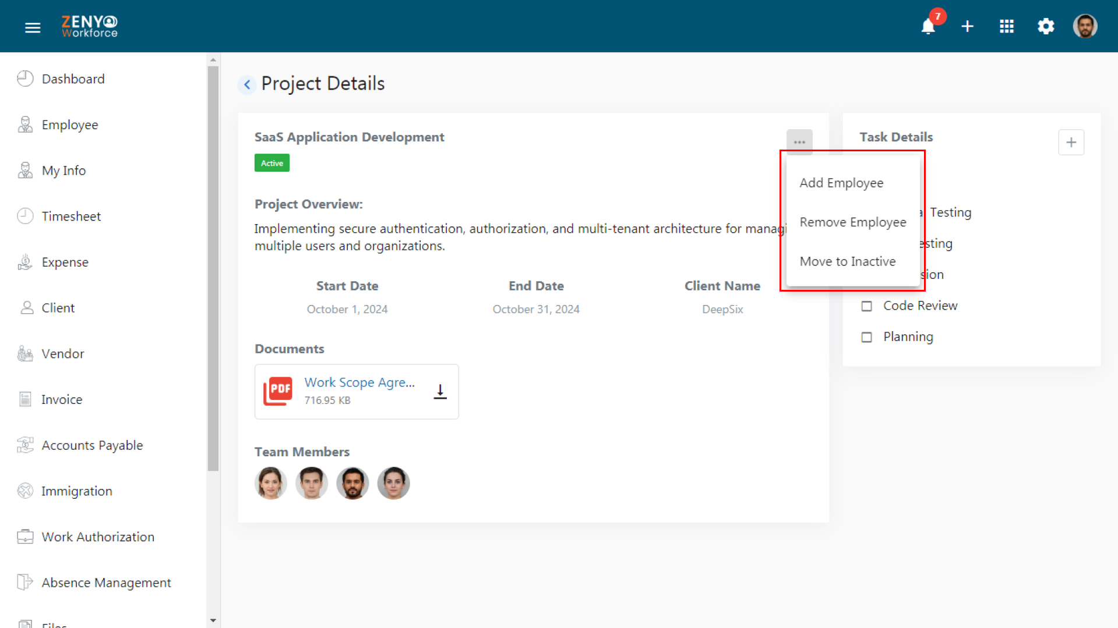
Task: Open the Timesheet section label
Action: pyautogui.click(x=71, y=216)
